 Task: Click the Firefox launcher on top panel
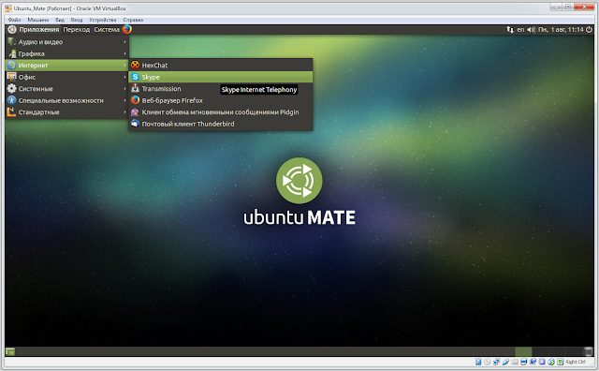127,29
